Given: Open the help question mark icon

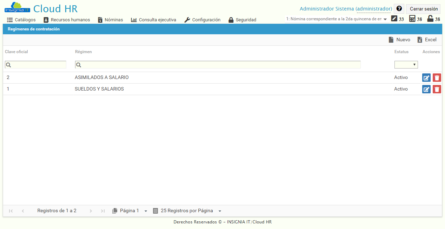Looking at the screenshot, I should 399,8.
